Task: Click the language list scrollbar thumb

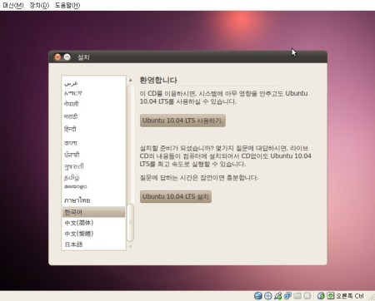Action: click(130, 223)
